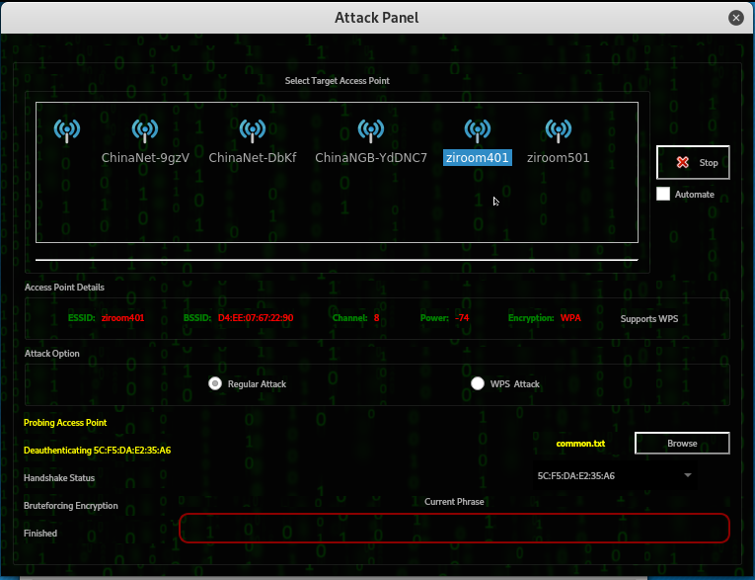Click the Channel value 8
This screenshot has width=755, height=580.
pyautogui.click(x=377, y=318)
